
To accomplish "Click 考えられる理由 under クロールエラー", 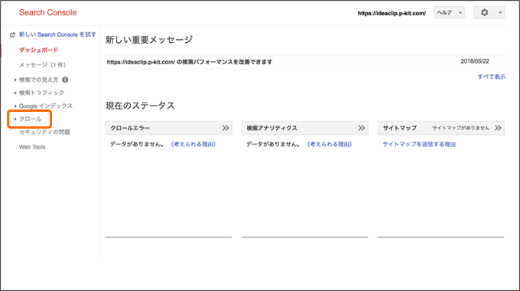I will (x=193, y=144).
